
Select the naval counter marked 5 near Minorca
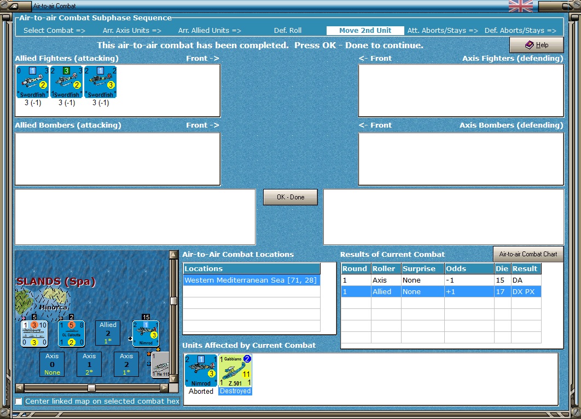(x=34, y=334)
